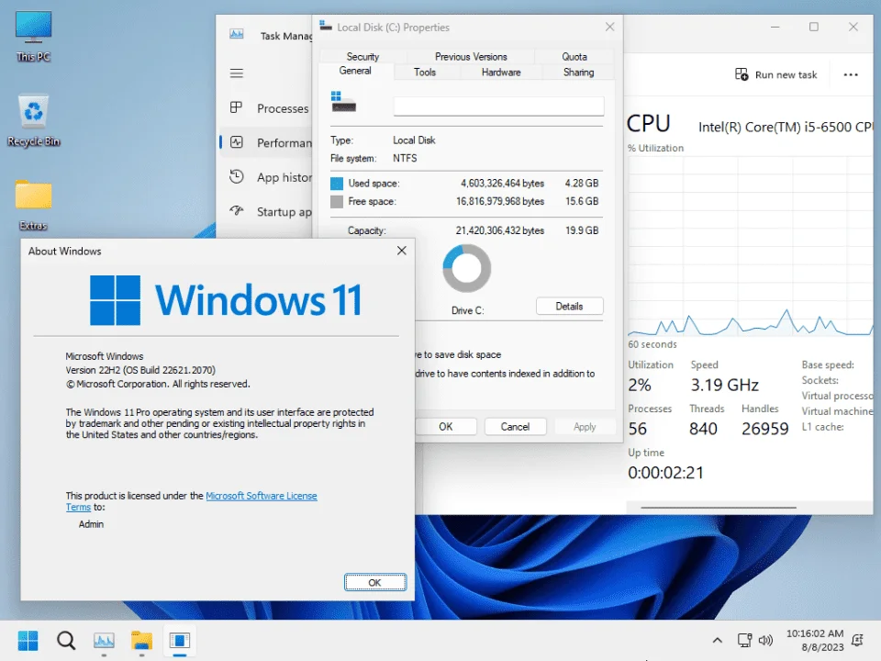Click the CPU utilization graph
Screen dimensions: 881x661
[x=750, y=246]
